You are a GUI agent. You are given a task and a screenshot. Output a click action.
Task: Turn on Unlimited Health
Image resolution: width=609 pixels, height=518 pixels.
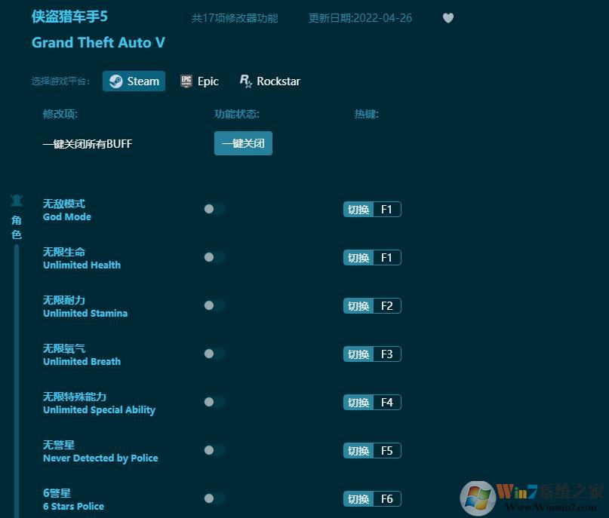tap(214, 257)
